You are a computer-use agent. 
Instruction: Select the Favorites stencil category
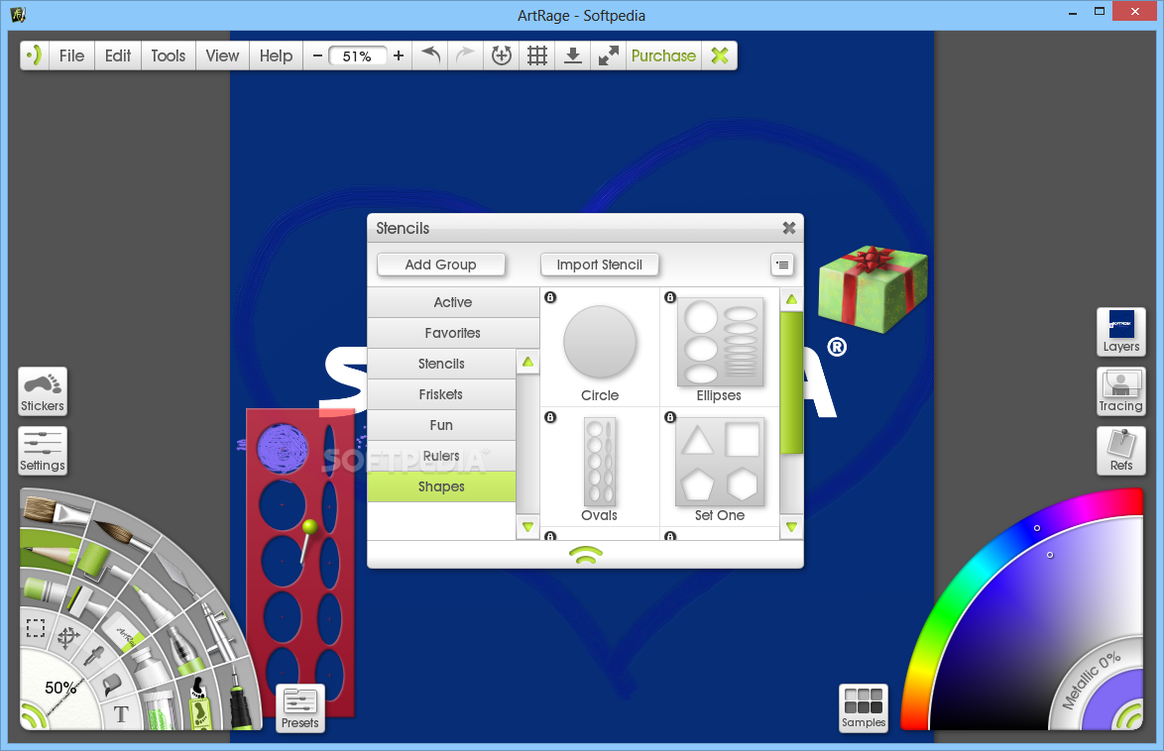[x=453, y=333]
